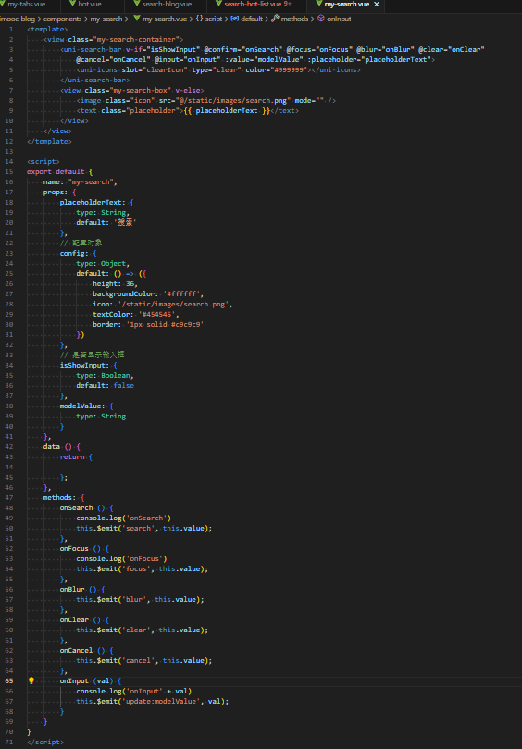Click the 'props' key on line 17
522x749 pixels.
pyautogui.click(x=55, y=192)
